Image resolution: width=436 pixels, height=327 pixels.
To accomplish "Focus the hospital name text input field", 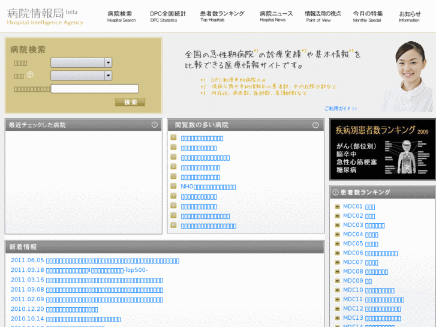I will (x=95, y=89).
